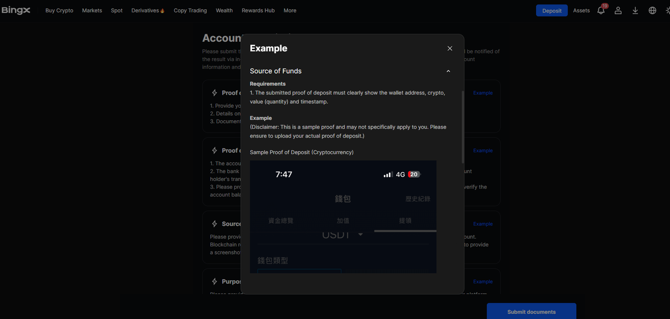Click the blue Deposit button
The image size is (670, 319).
tap(552, 10)
